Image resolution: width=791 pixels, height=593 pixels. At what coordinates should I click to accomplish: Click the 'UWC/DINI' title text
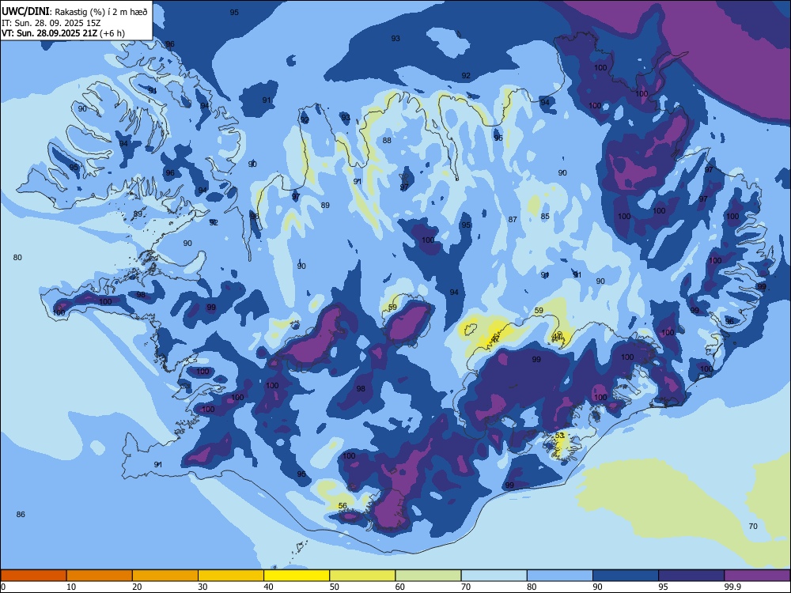point(25,12)
